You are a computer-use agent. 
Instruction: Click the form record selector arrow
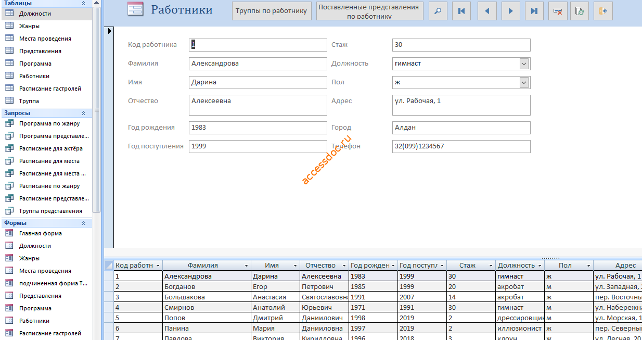pos(109,31)
